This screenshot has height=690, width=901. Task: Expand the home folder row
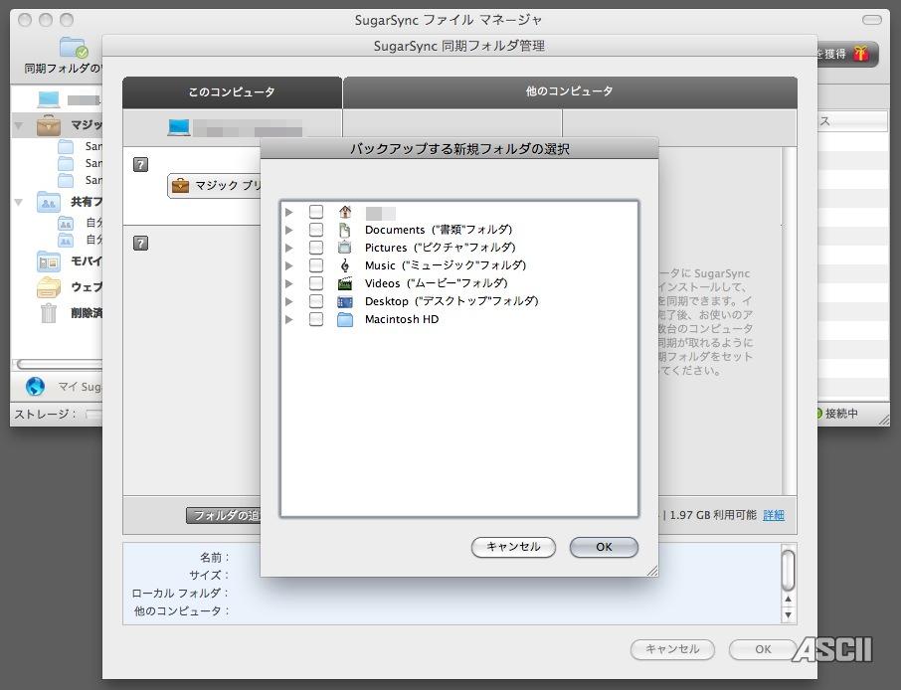click(289, 212)
